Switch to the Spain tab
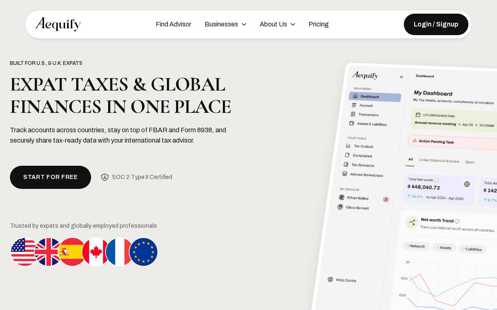Screen dimensions: 497x310 [470, 162]
